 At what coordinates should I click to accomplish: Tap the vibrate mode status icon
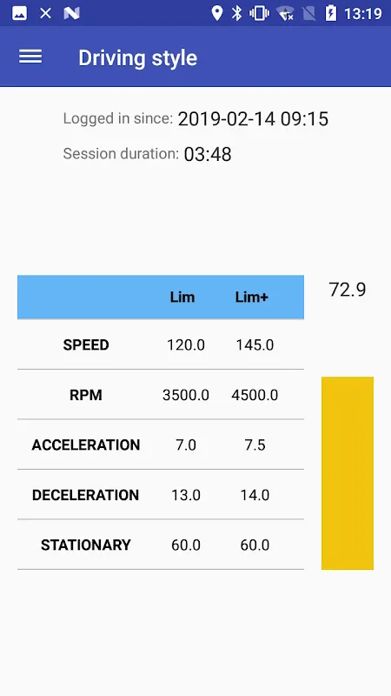259,13
